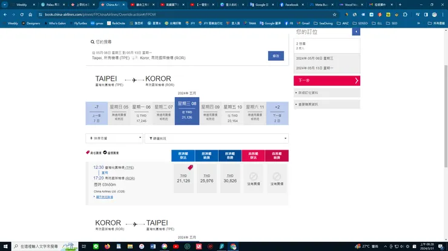Open the Windows Start menu
448x251 pixels.
click(x=5, y=246)
